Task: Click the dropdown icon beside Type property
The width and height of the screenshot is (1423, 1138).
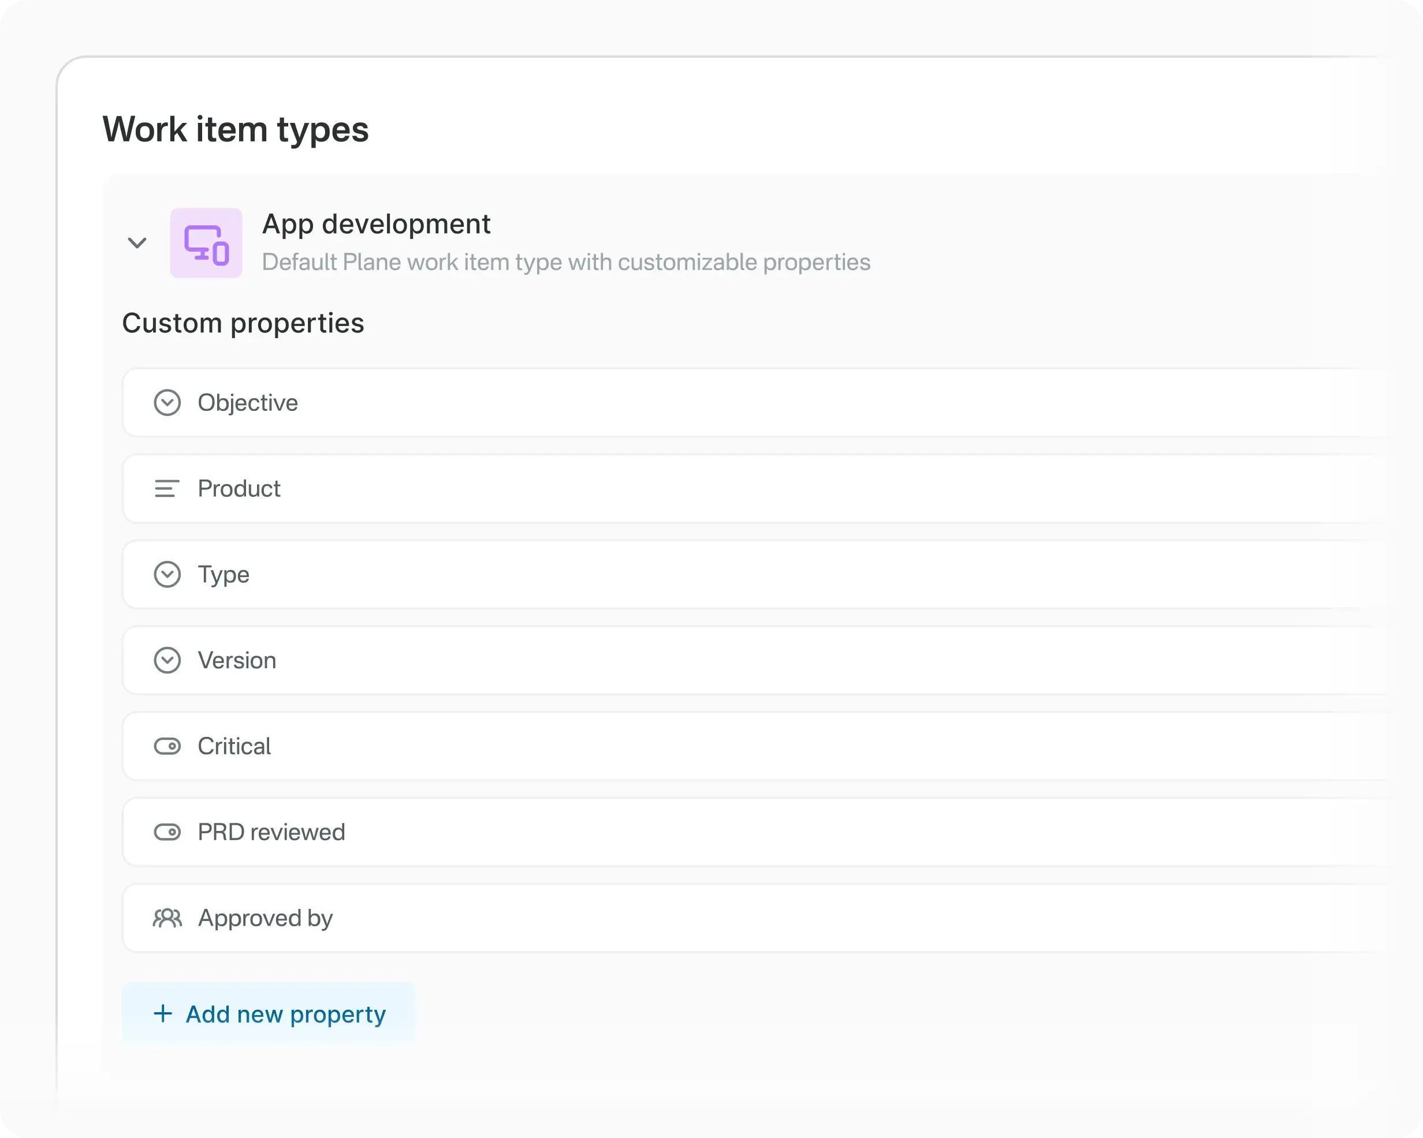Action: 167,574
